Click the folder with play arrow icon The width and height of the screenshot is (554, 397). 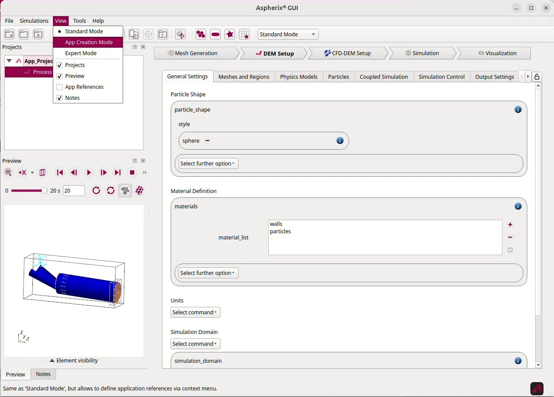point(163,34)
